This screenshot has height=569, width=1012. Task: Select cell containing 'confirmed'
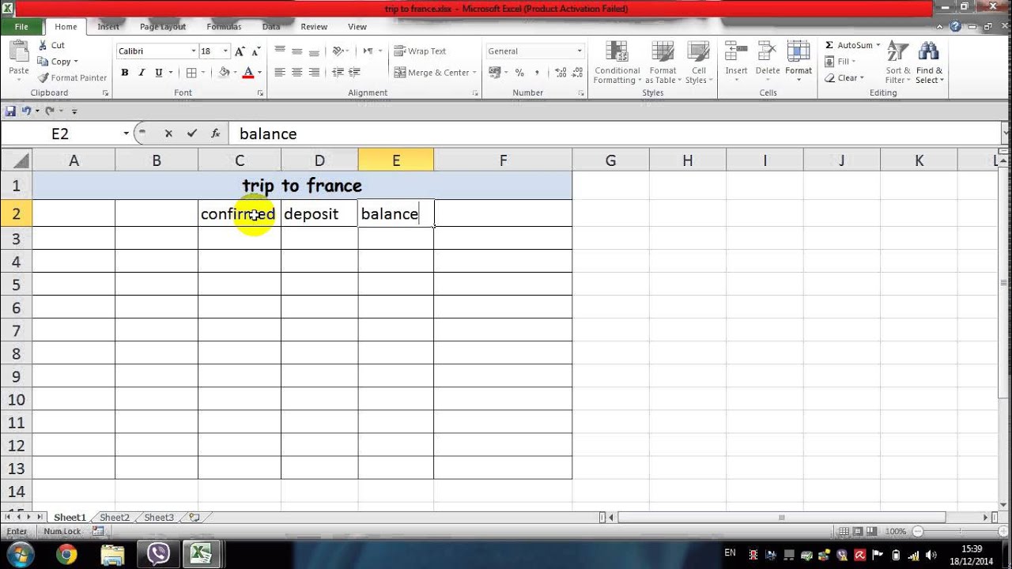click(240, 213)
